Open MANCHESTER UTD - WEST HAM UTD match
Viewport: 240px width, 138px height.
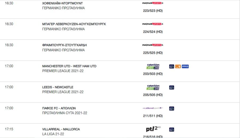[69, 66]
